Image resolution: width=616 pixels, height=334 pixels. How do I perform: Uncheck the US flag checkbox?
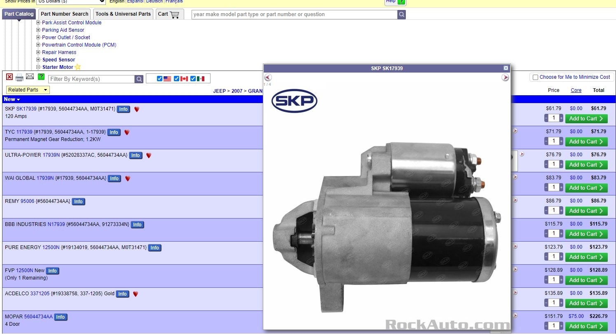click(x=160, y=79)
